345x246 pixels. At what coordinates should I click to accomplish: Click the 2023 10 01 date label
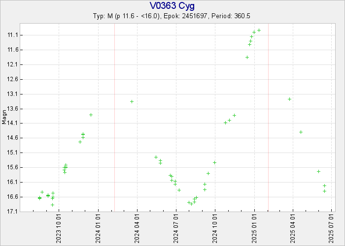(x=59, y=229)
